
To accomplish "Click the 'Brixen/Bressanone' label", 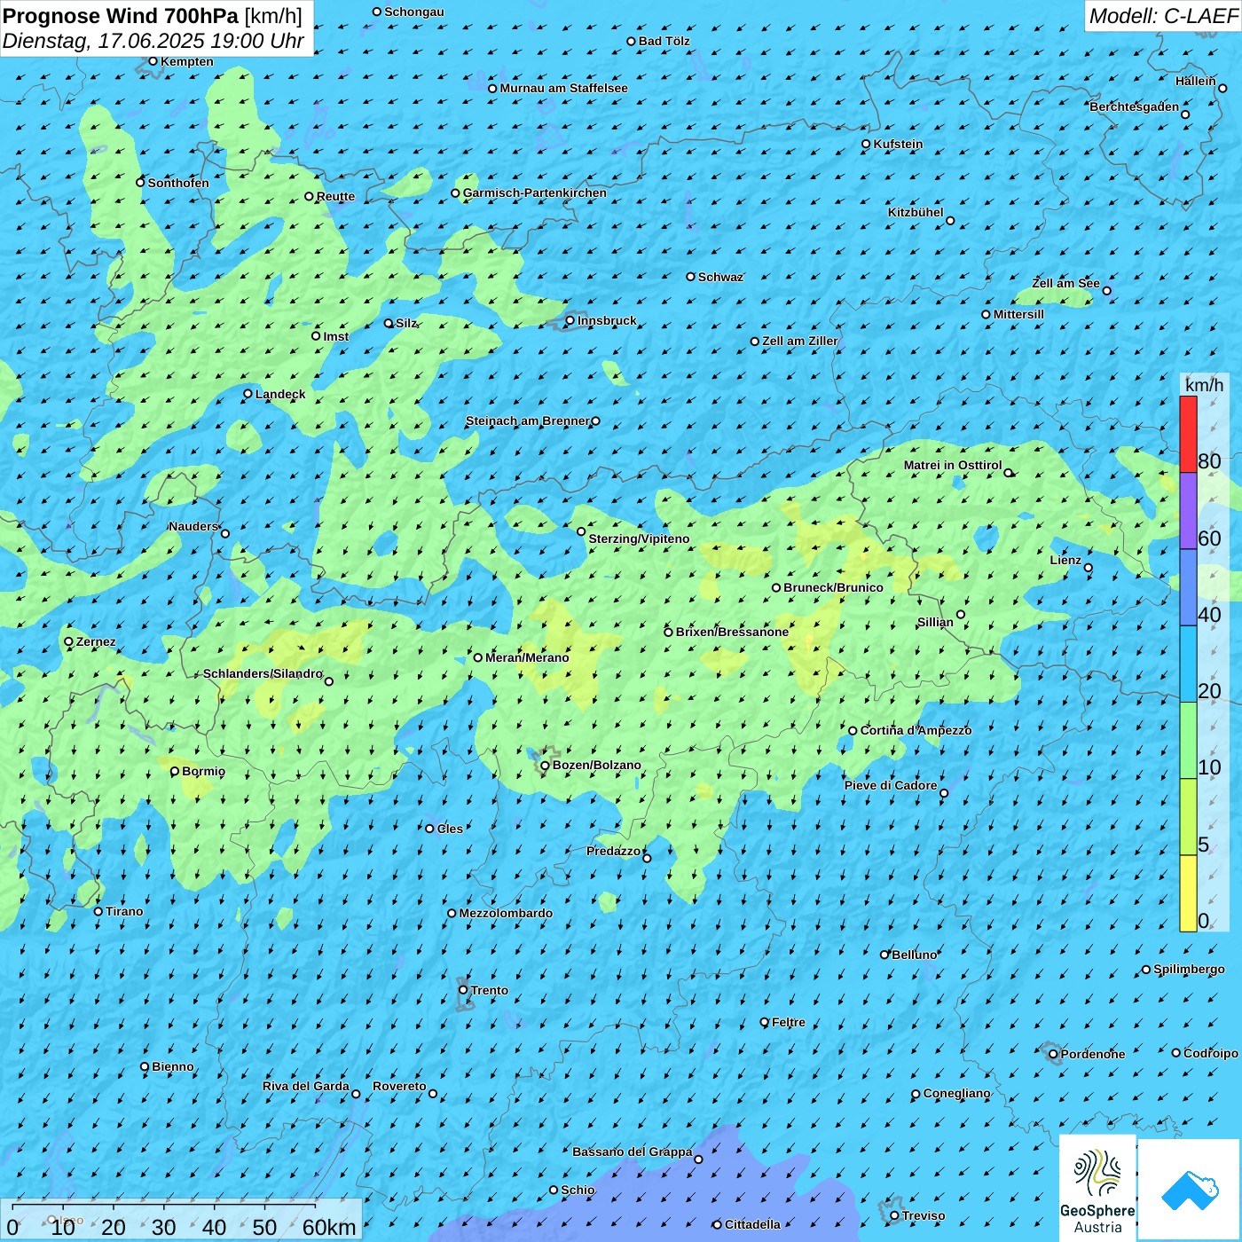I will (x=732, y=632).
